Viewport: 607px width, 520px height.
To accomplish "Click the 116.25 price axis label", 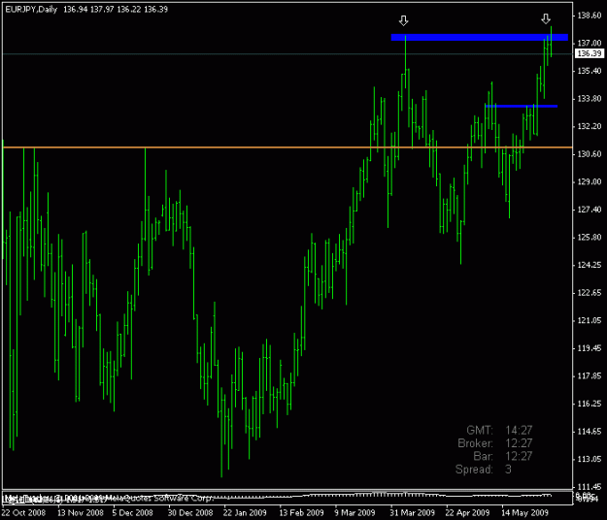I will tap(590, 404).
